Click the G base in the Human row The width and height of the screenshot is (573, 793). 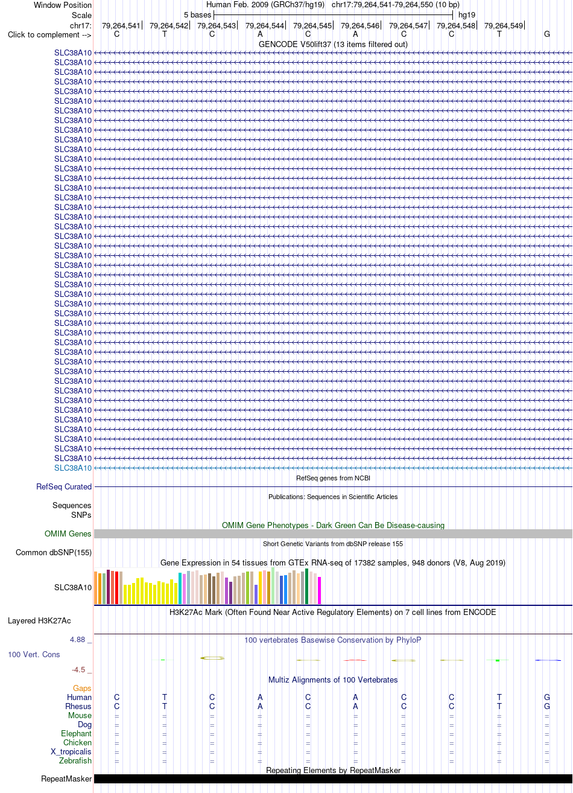pos(547,697)
